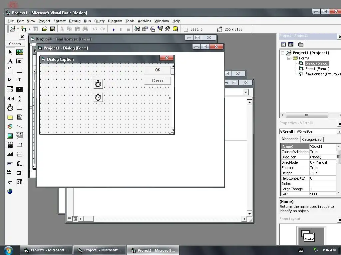Viewport: 341px width, 255px height.
Task: Open the Format menu
Action: [60, 21]
